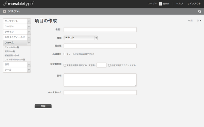The height and width of the screenshot is (127, 204).
Task: Collapse the フォーム menu arrow
Action: tap(29, 43)
